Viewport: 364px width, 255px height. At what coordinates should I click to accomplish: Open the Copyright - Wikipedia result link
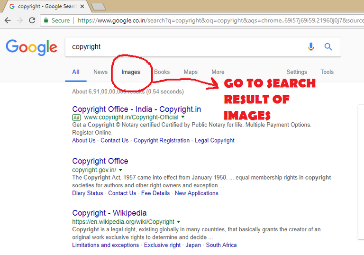point(109,213)
